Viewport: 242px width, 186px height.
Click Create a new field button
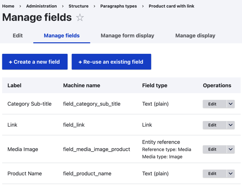point(35,62)
